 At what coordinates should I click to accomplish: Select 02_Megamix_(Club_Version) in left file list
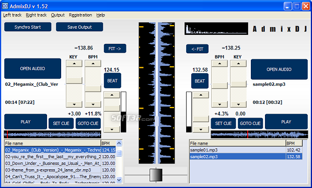click(x=60, y=150)
